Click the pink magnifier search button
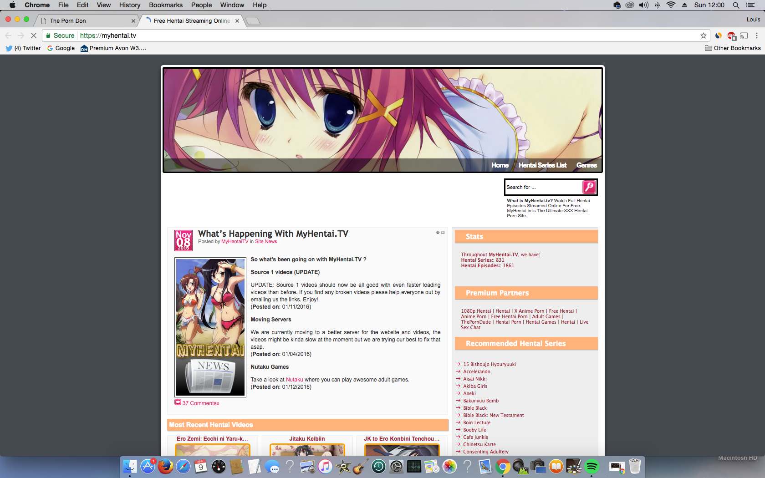The height and width of the screenshot is (478, 765). 589,187
